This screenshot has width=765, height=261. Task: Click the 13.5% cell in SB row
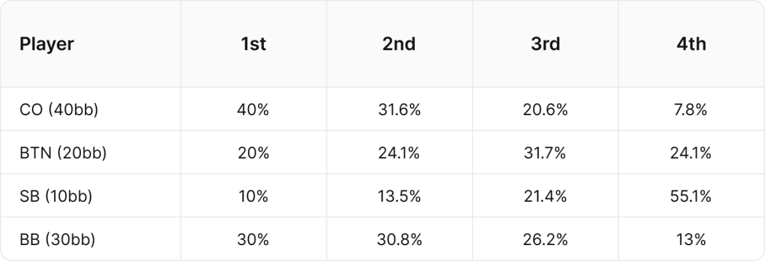coord(400,196)
